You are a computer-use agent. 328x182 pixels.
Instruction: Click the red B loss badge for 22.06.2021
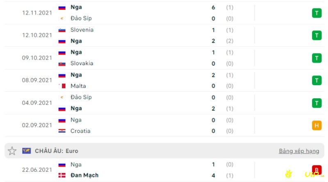coord(317,170)
